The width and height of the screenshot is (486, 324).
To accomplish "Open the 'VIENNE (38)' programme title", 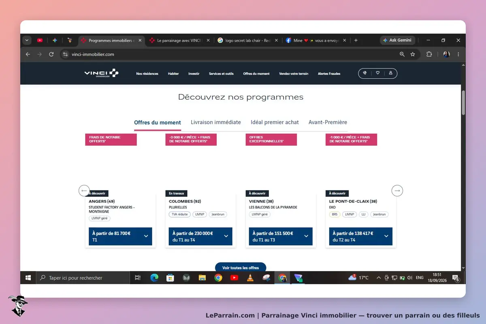I will [x=261, y=201].
